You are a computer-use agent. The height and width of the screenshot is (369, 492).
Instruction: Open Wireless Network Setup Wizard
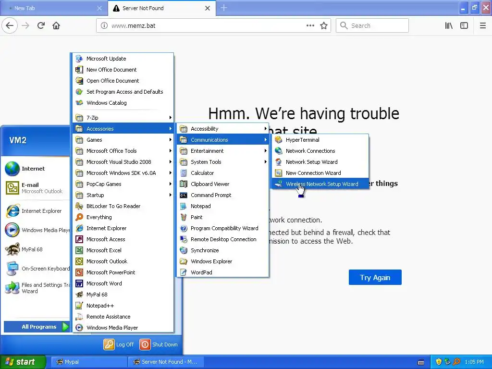(320, 184)
